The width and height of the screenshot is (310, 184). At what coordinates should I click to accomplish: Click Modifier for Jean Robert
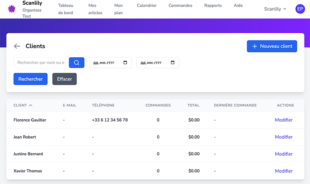tap(284, 137)
